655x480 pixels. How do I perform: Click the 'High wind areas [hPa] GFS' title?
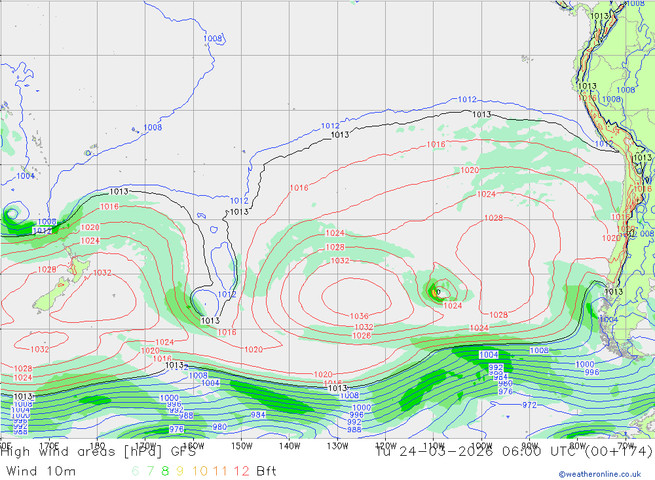tap(98, 452)
